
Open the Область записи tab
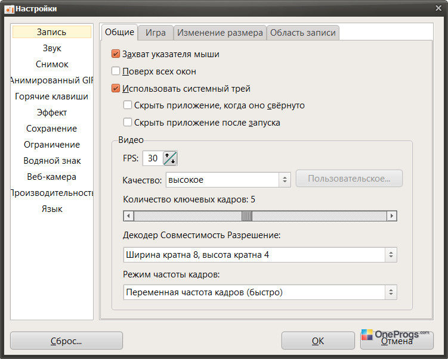(x=303, y=33)
